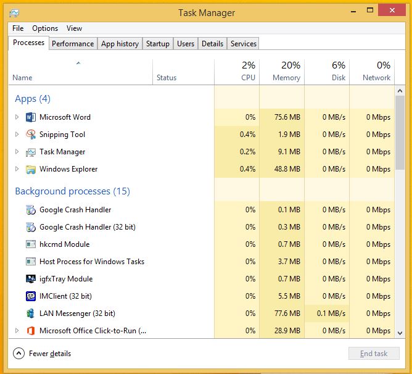Sort processes by Network column

(372, 72)
